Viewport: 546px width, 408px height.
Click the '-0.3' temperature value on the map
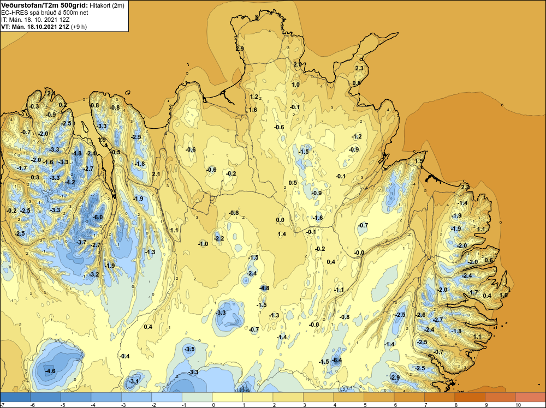(34, 106)
